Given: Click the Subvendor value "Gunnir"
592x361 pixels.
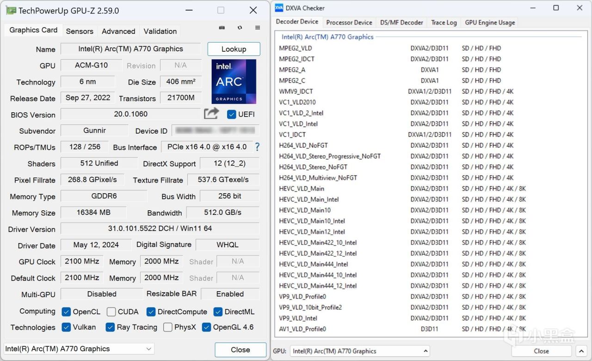Looking at the screenshot, I should pyautogui.click(x=94, y=131).
